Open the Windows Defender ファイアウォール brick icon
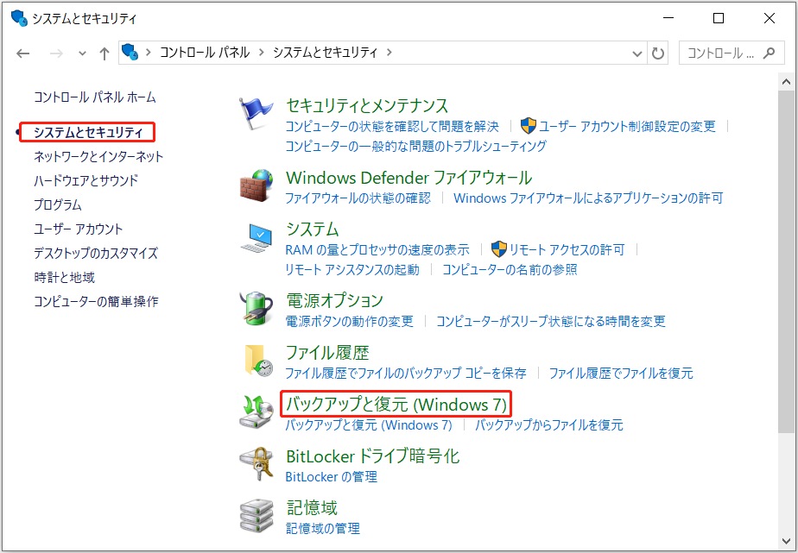 [256, 186]
